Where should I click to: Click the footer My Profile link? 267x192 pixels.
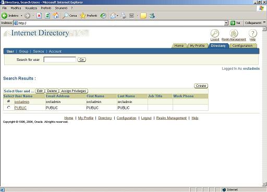[x=86, y=118]
